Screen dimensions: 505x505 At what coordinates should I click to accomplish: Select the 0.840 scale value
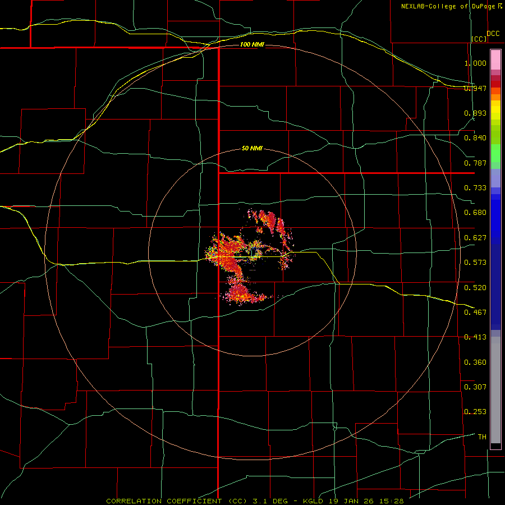(475, 138)
